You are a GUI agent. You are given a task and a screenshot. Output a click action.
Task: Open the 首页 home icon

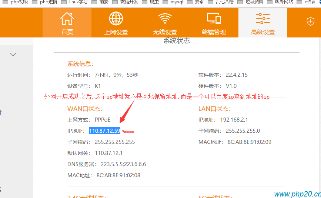point(67,19)
